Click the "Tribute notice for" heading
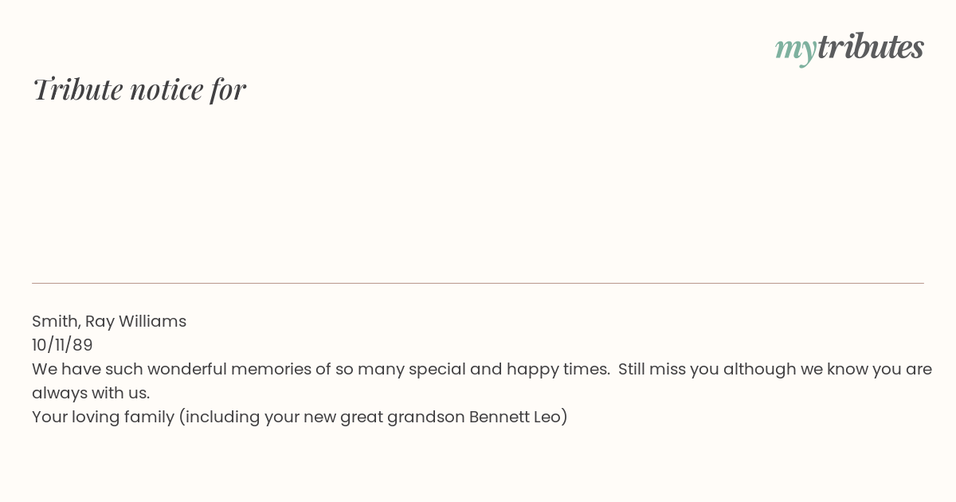This screenshot has height=502, width=956. click(139, 89)
